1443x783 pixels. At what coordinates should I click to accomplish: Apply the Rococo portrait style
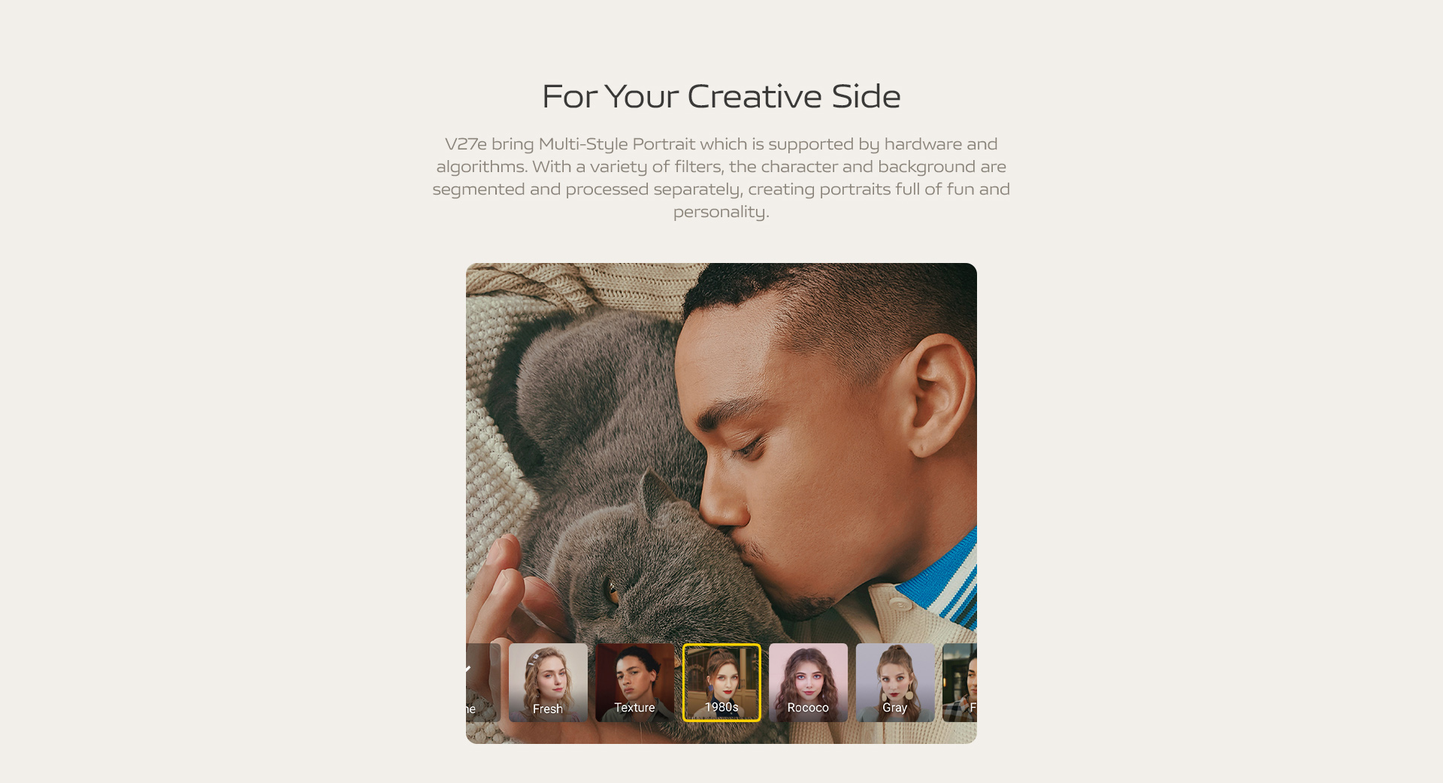coord(808,682)
